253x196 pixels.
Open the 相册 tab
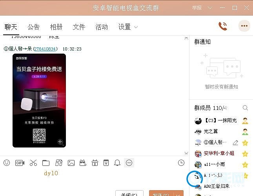pos(56,27)
